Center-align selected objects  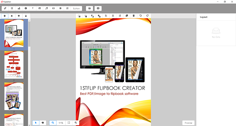(x=113, y=16)
